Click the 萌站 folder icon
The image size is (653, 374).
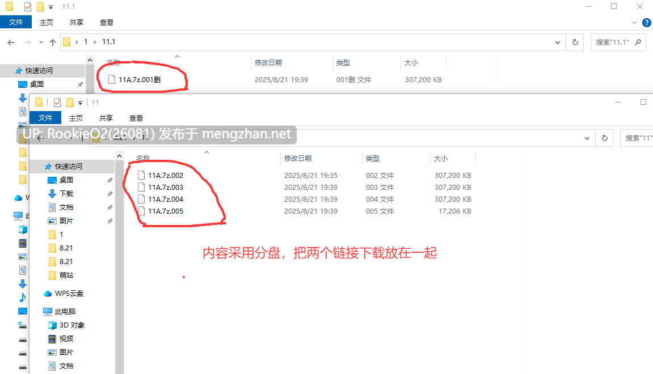52,275
